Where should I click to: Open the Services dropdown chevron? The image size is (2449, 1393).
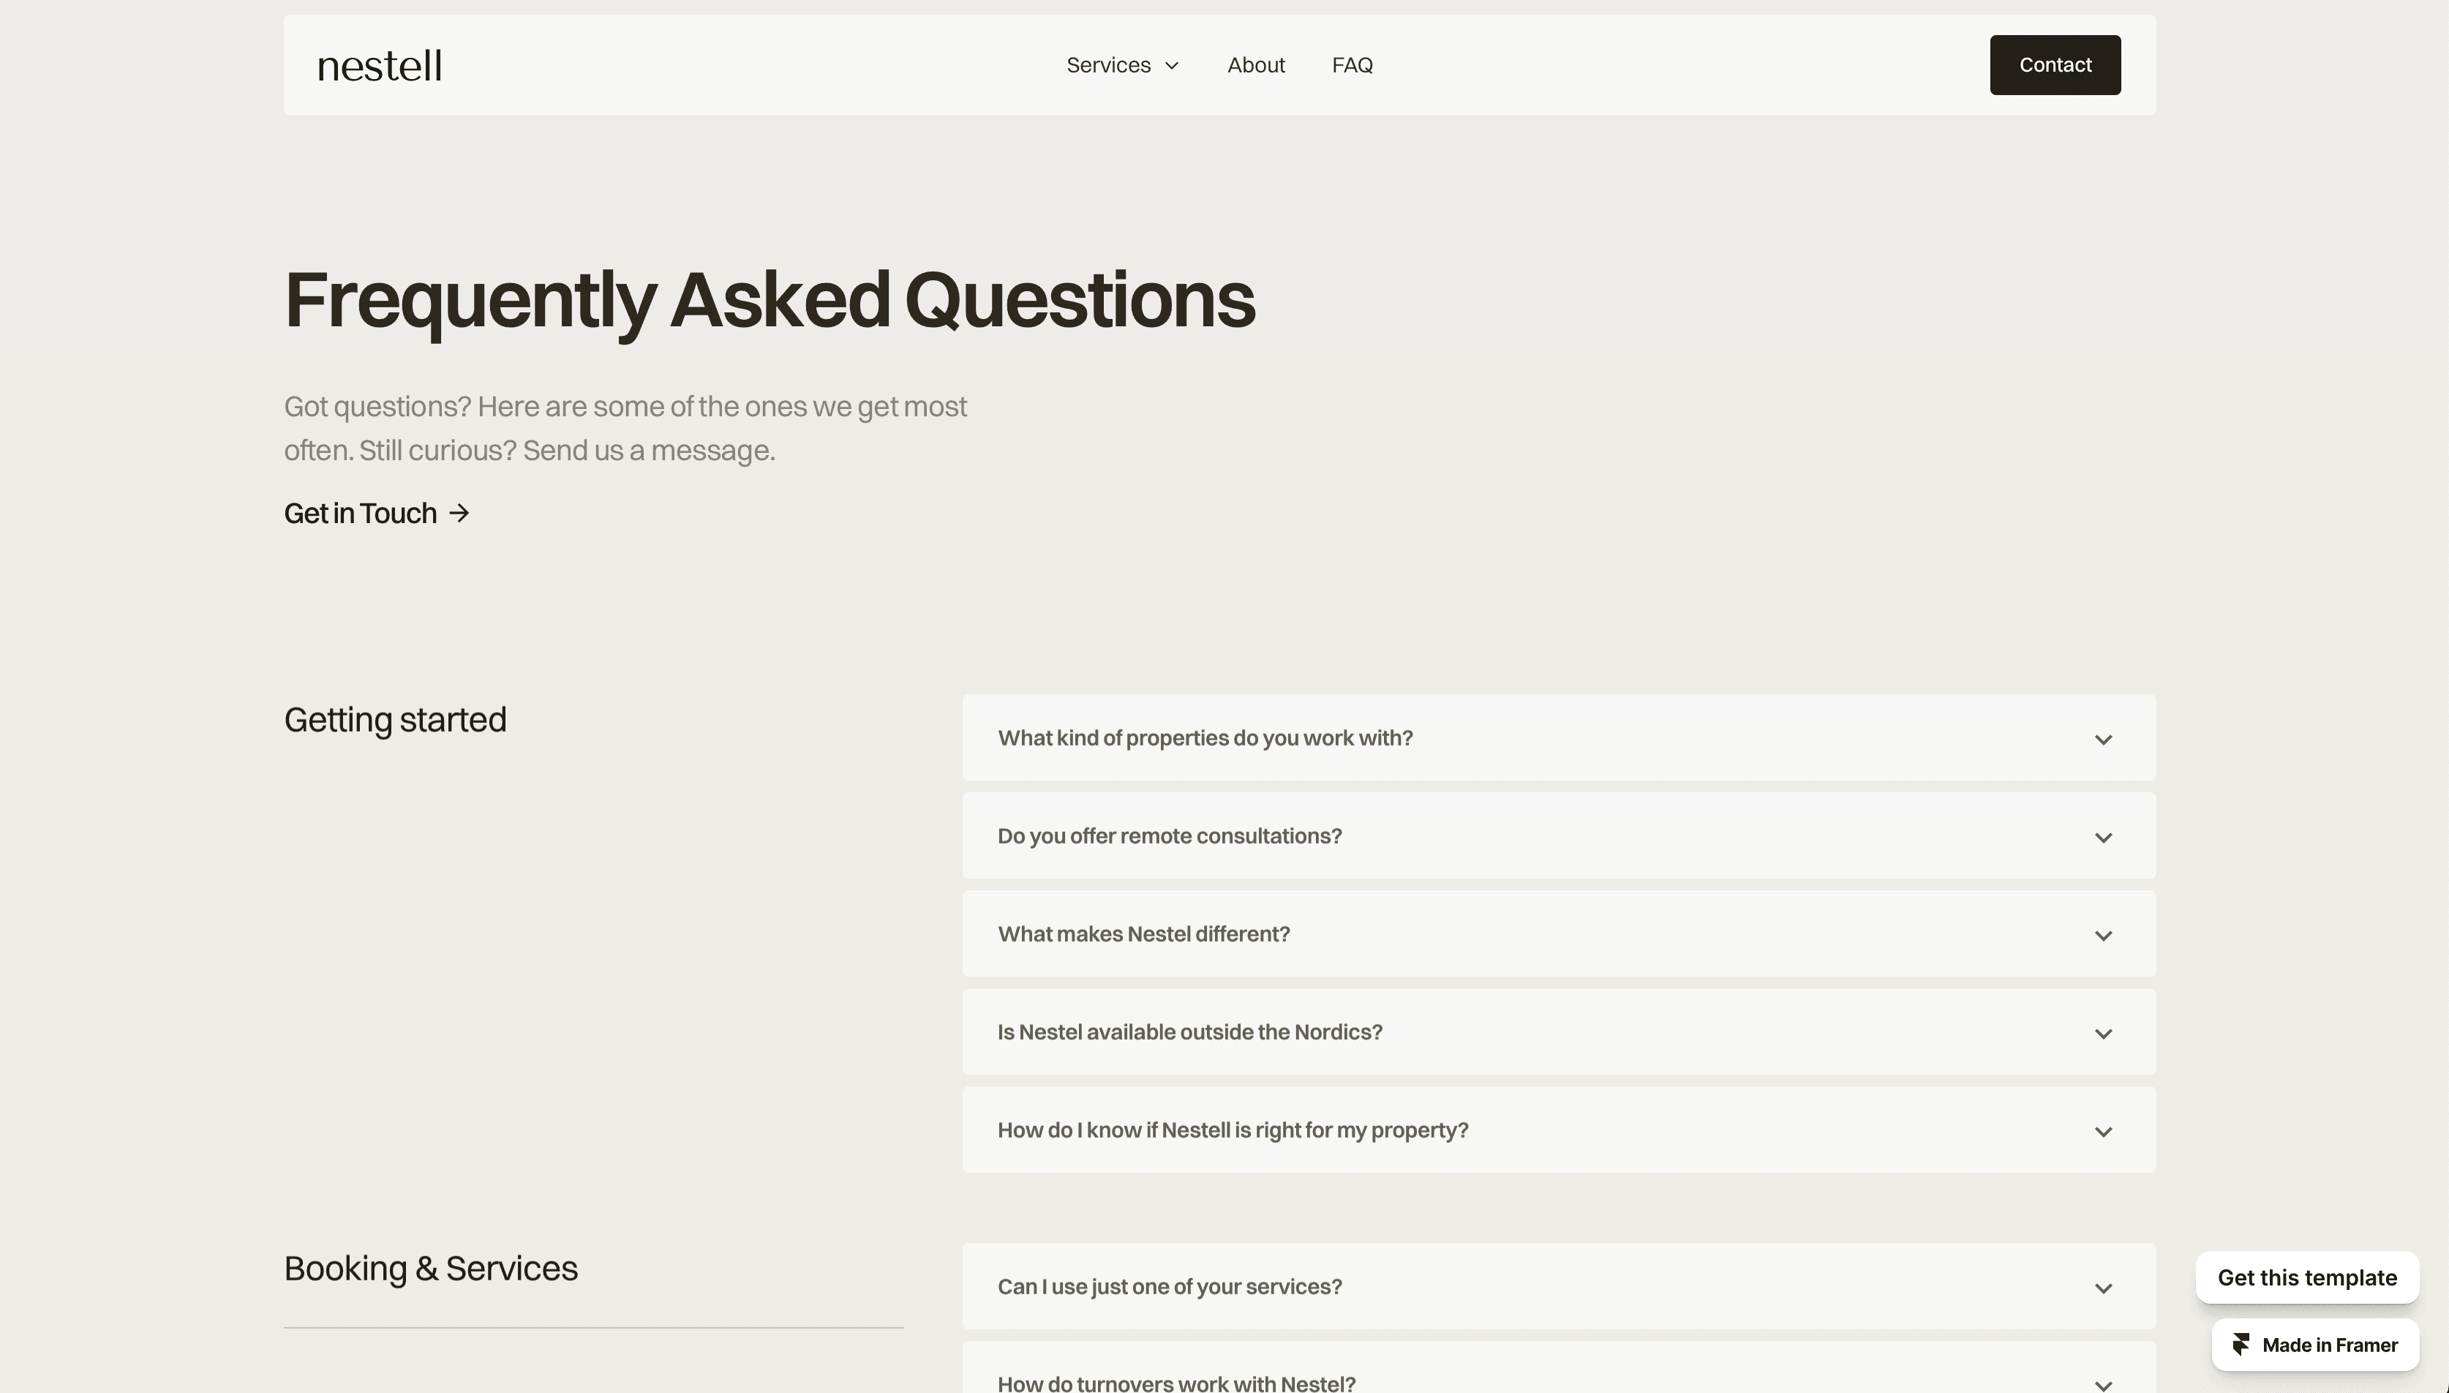[1171, 66]
